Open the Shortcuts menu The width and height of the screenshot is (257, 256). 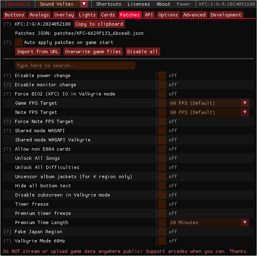coord(109,4)
